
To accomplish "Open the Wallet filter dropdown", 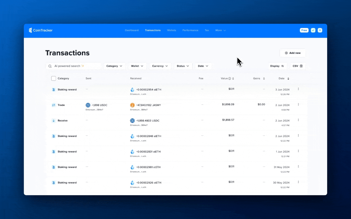I will pyautogui.click(x=137, y=66).
